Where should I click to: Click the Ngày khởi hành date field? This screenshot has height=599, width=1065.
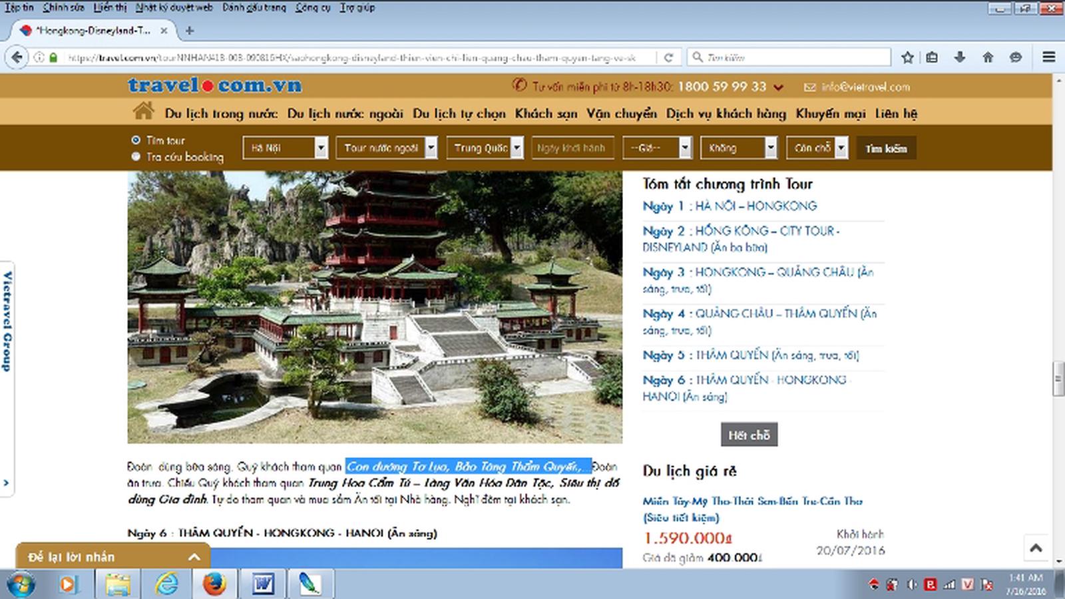click(570, 148)
